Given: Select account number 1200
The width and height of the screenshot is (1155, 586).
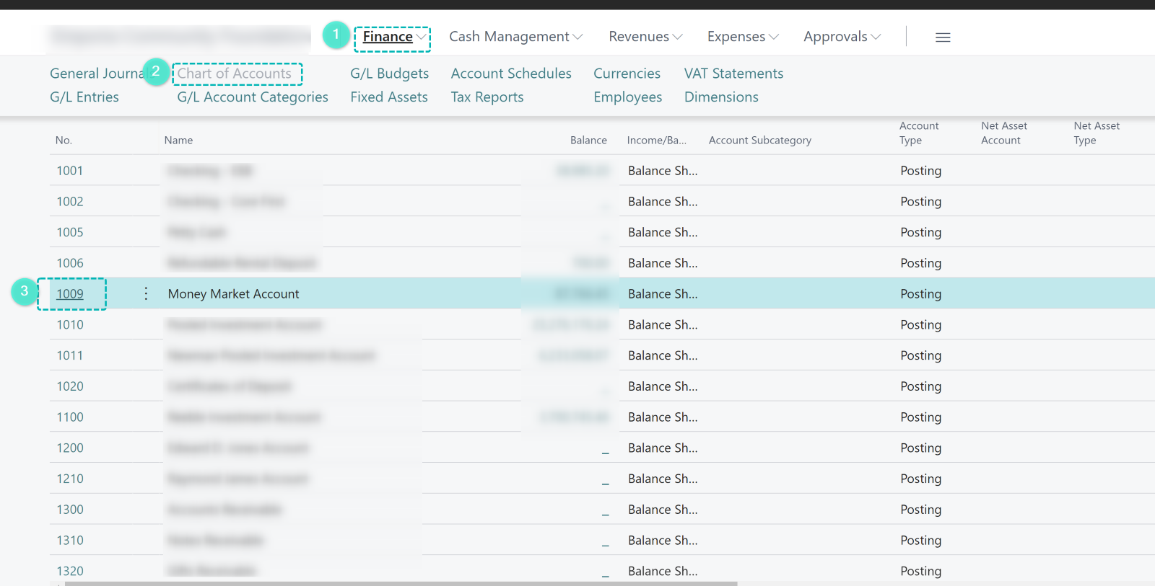Looking at the screenshot, I should click(70, 448).
